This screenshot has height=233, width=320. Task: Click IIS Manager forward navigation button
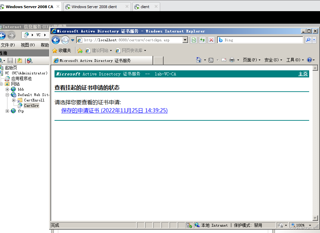click(12, 36)
